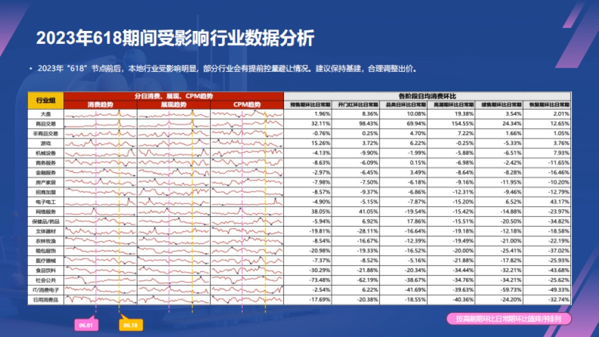The image size is (599, 337).
Task: Select the 游戏 industry row label
Action: point(47,143)
